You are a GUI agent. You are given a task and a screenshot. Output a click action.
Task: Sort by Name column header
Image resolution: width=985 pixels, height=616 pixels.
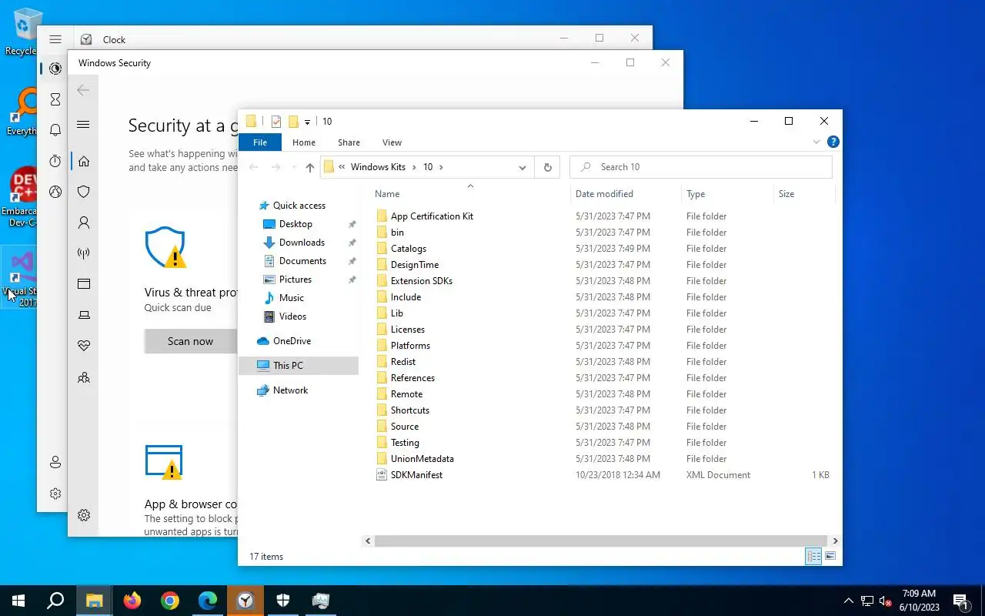(470, 194)
